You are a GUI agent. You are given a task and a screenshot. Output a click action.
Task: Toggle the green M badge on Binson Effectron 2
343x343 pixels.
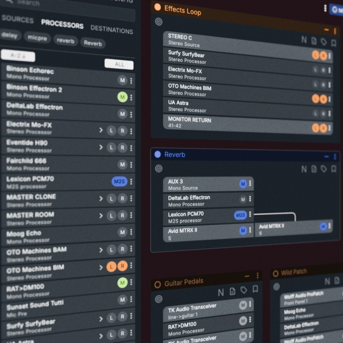(x=123, y=97)
